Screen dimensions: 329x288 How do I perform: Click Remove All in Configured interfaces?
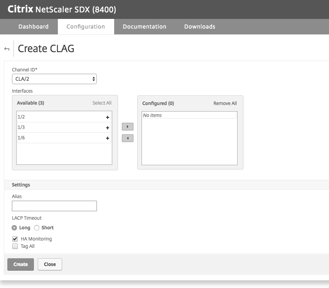point(225,103)
